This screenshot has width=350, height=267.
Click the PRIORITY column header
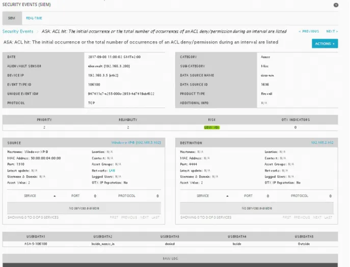pos(44,120)
